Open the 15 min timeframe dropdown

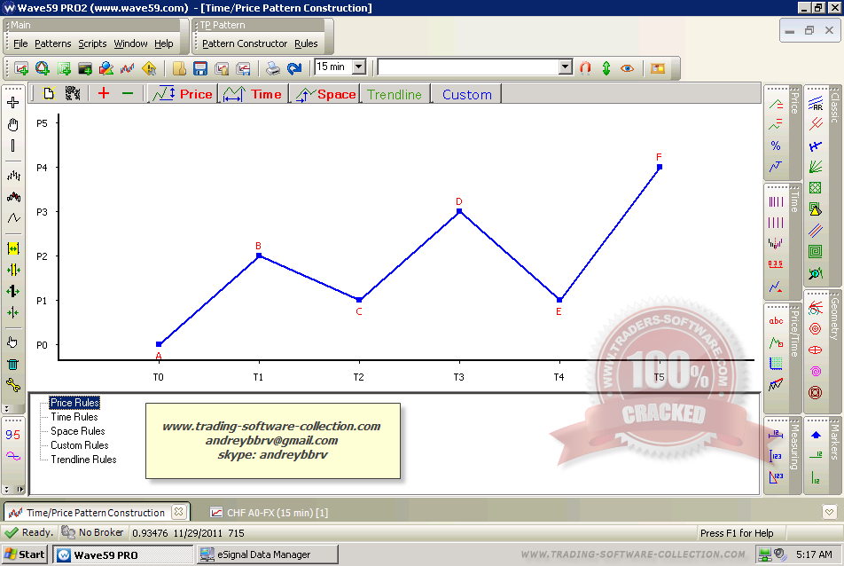tap(358, 67)
